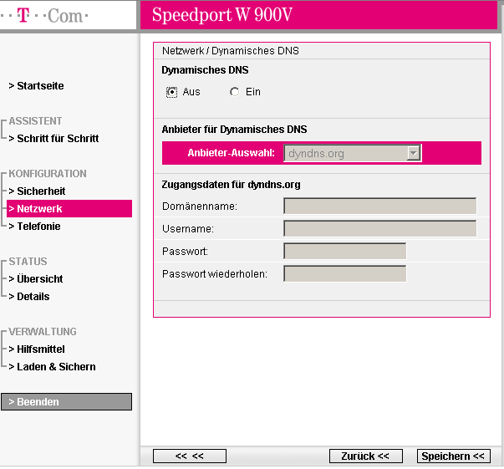Click the Speichern << button
Viewport: 504px width, 469px height.
454,456
